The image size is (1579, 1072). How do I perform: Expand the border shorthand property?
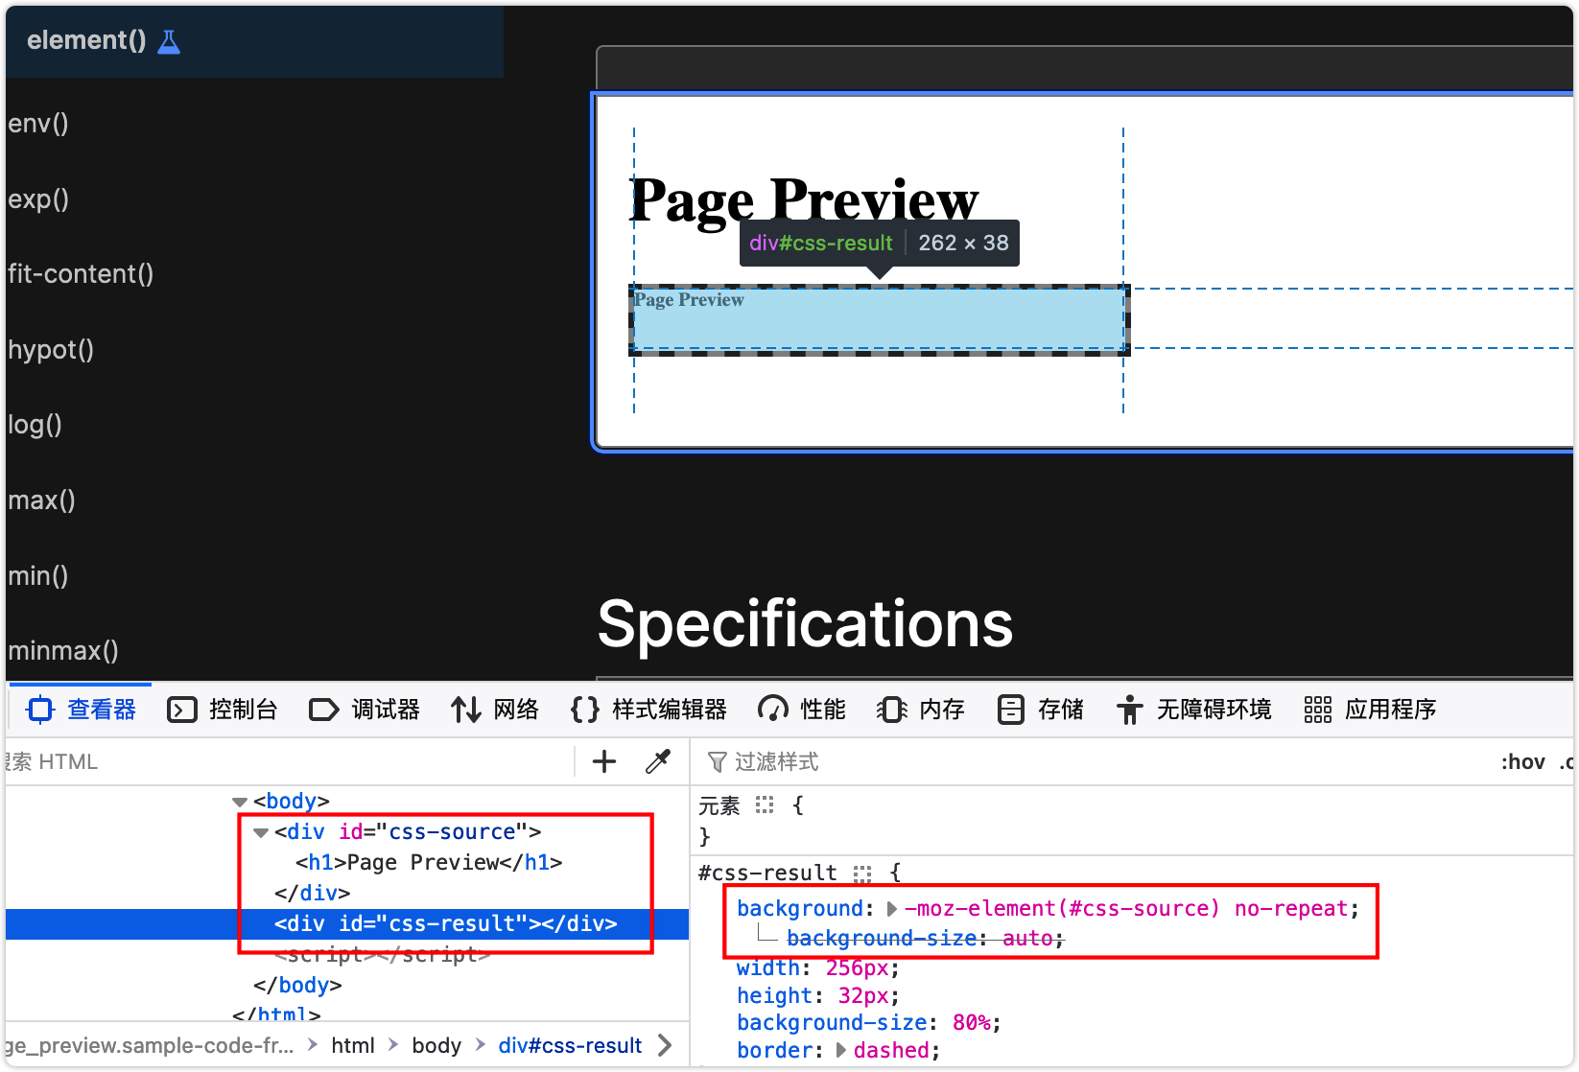pyautogui.click(x=841, y=1051)
